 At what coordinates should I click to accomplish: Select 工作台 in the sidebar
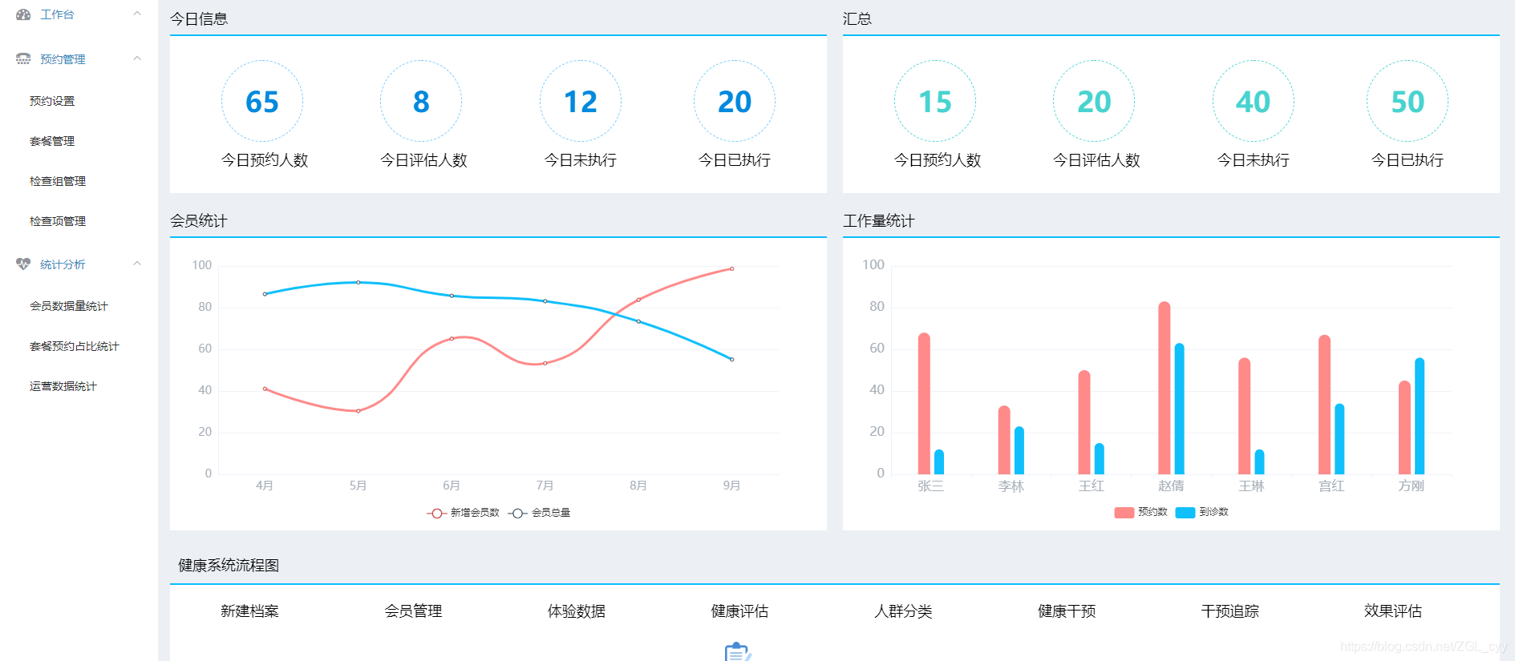point(57,14)
